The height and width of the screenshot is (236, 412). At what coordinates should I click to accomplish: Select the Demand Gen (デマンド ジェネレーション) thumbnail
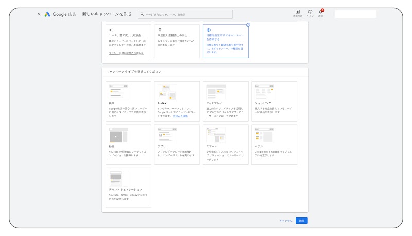pos(118,179)
